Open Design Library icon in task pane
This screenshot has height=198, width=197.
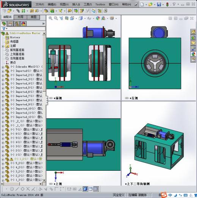tap(193, 37)
